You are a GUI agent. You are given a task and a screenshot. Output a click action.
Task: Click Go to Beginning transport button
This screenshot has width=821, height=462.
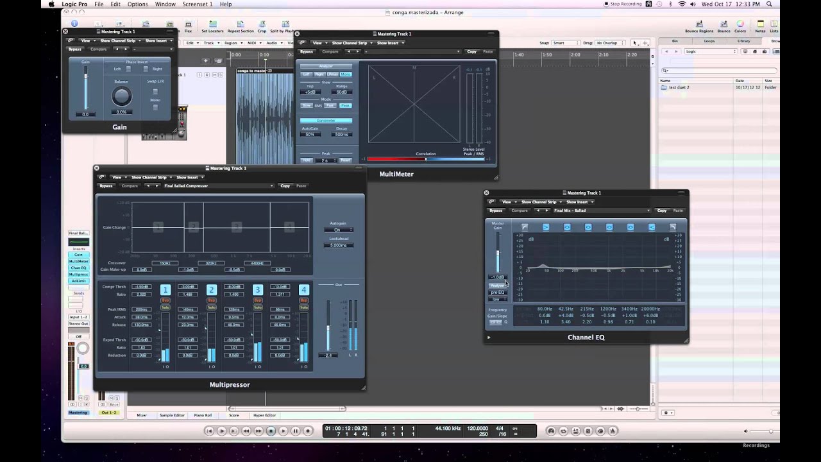209,431
